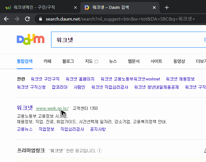
Task: Click related search 워크넷 구인구직
Action: [45, 79]
